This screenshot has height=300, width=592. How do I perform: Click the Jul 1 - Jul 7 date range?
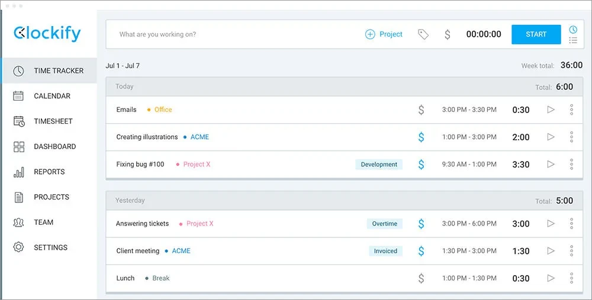point(123,66)
